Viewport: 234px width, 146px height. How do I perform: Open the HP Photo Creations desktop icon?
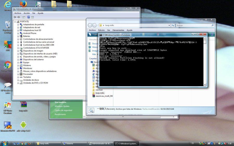pyautogui.click(x=8, y=108)
